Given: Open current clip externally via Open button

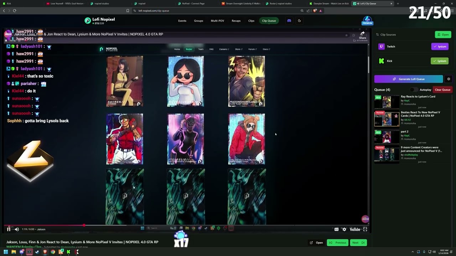Looking at the screenshot, I should point(316,242).
